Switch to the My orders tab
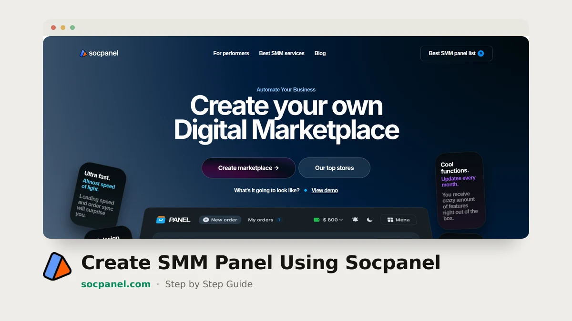 click(261, 220)
